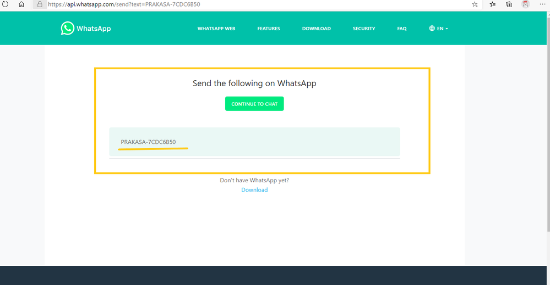Viewport: 550px width, 285px height.
Task: Open language selector EN dropdown
Action: point(438,29)
